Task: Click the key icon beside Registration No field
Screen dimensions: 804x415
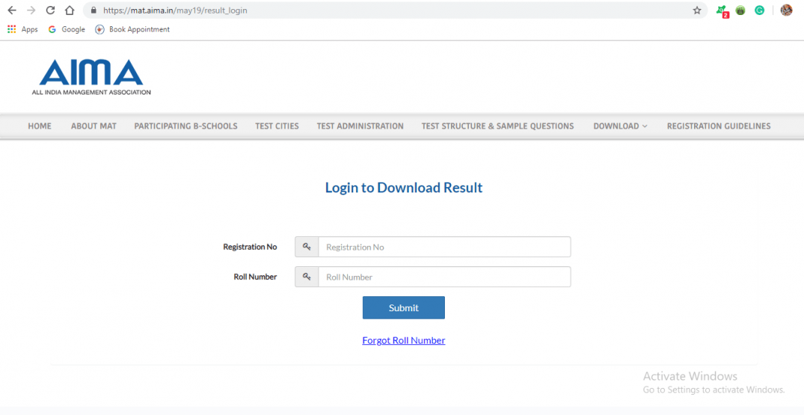Action: (306, 247)
